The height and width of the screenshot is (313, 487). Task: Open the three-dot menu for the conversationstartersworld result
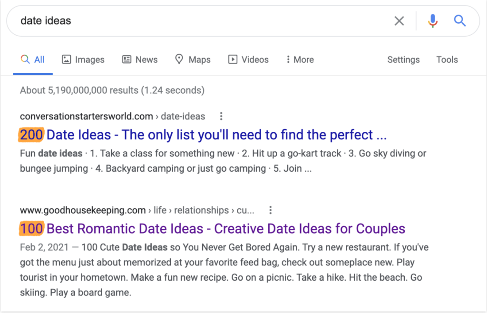tap(221, 116)
